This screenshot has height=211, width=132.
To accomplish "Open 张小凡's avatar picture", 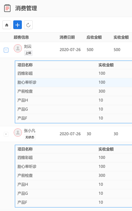I will (18, 133).
